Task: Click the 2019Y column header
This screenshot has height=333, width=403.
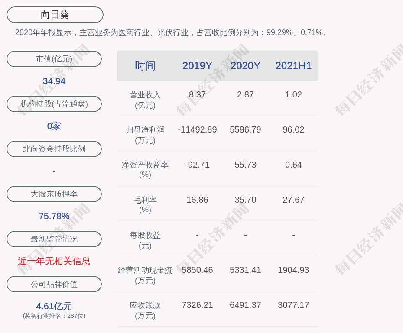Action: point(197,66)
